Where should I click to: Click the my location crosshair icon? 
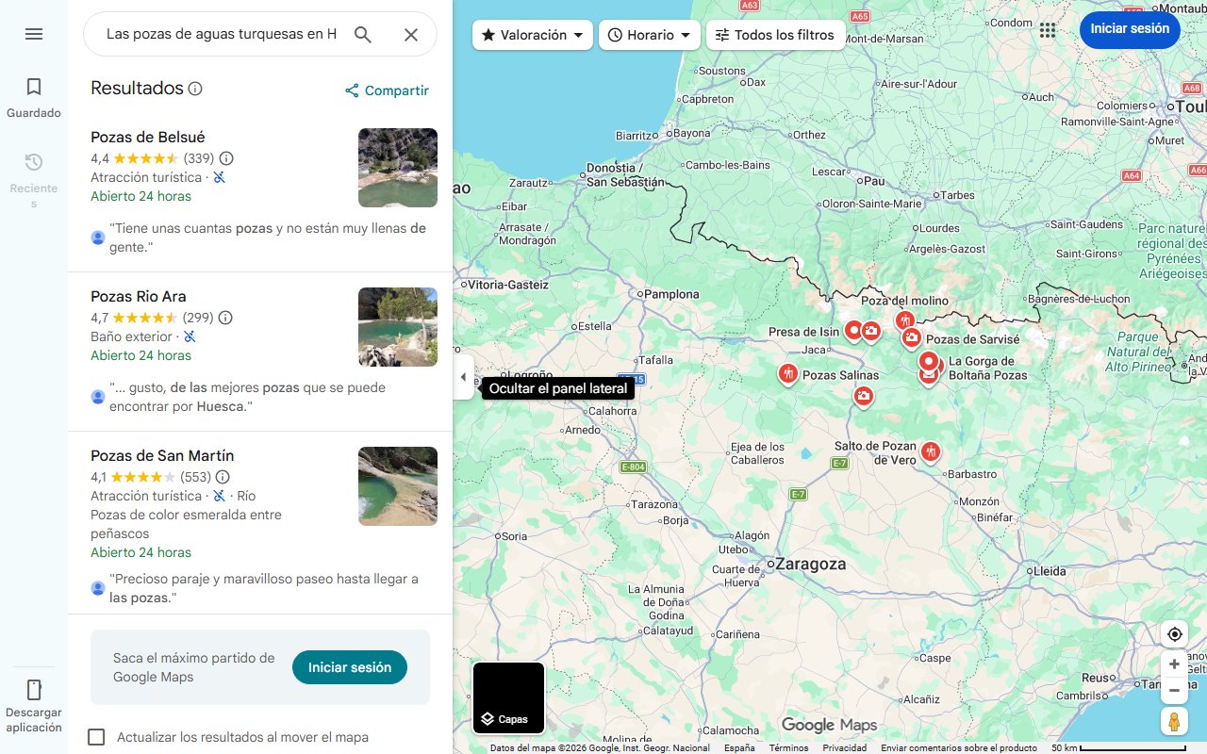(1174, 633)
